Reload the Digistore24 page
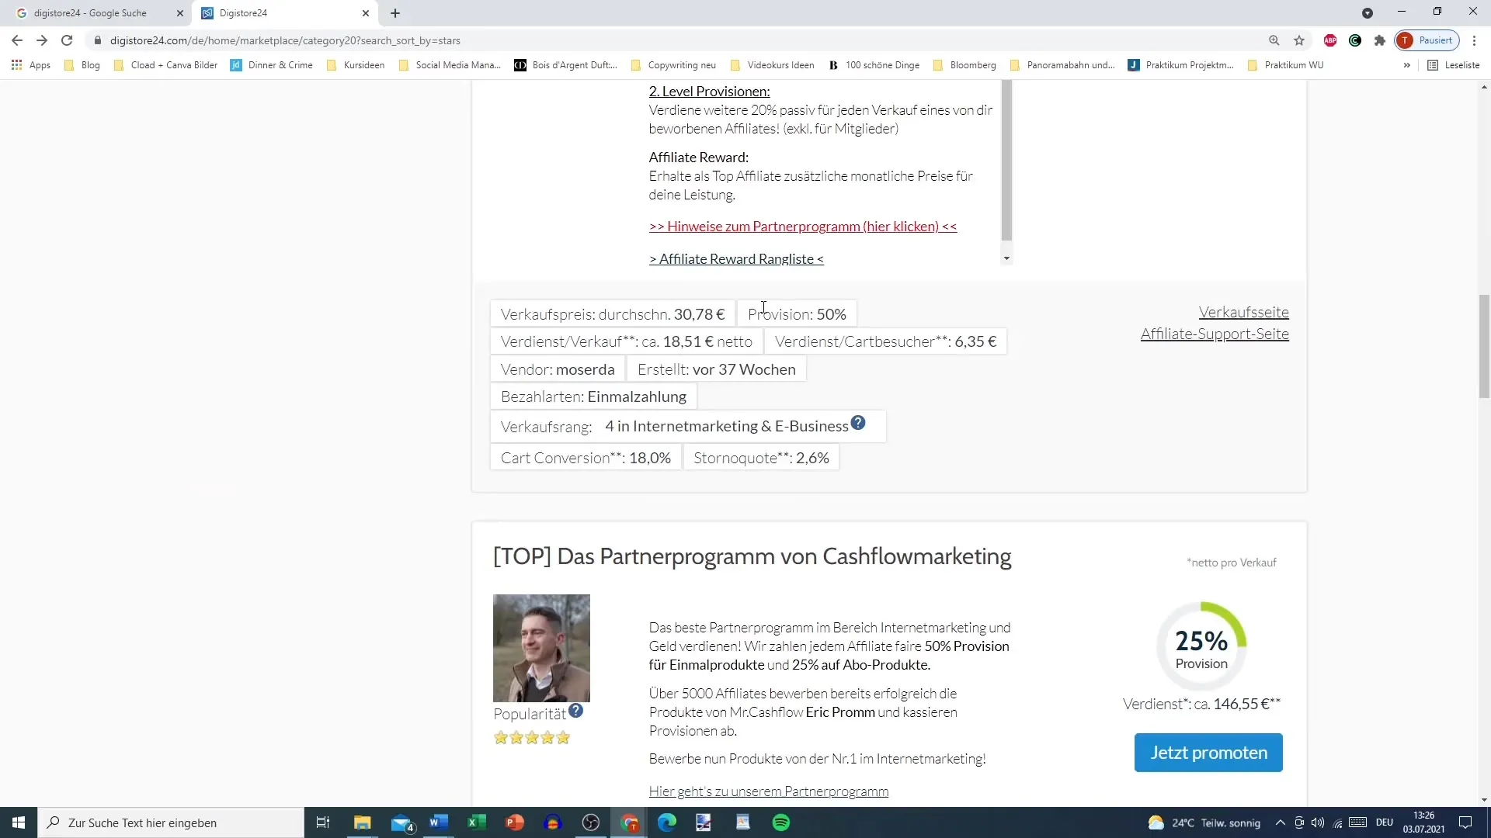The image size is (1491, 838). click(x=67, y=40)
